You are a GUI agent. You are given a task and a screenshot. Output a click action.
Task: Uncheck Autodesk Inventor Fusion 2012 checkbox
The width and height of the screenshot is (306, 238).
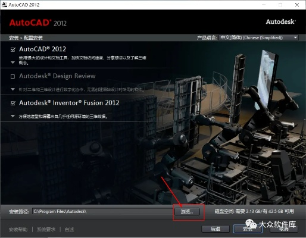coord(13,103)
